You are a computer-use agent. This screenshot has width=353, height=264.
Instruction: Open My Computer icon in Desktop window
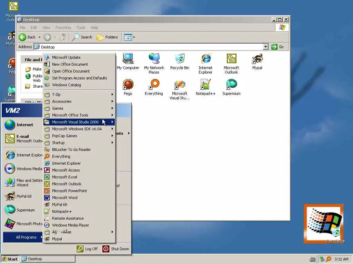point(128,62)
